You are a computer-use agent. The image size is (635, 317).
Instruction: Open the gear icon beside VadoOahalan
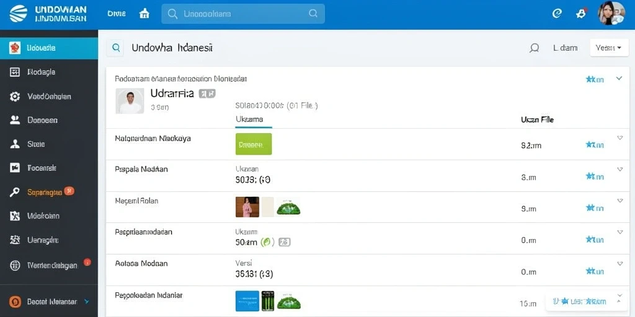[15, 96]
